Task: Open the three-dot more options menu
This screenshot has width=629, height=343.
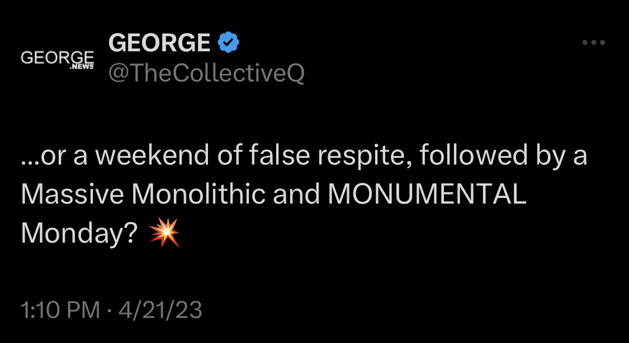Action: 593,42
